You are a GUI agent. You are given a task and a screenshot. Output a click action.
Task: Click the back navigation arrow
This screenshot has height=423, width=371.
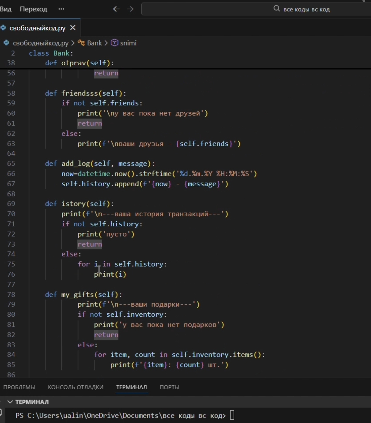point(116,9)
